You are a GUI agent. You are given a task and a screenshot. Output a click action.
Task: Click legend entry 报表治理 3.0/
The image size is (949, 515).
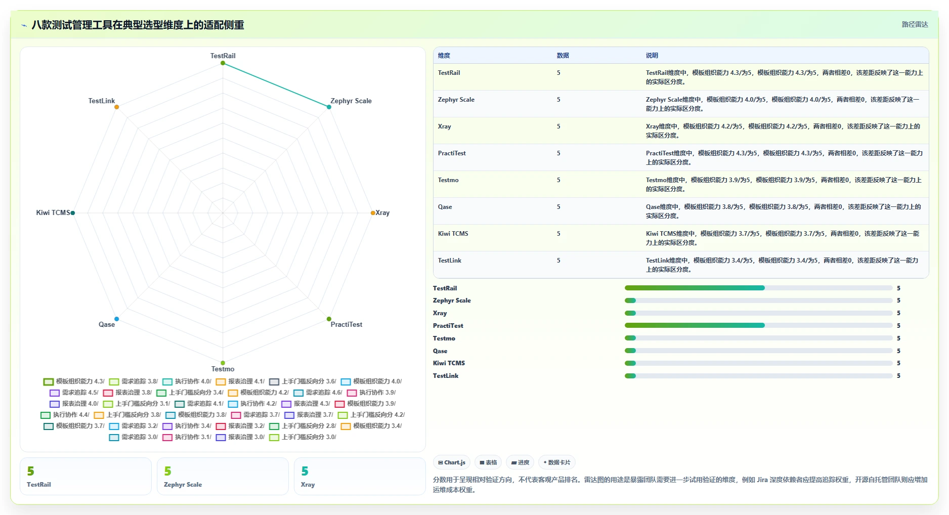click(x=240, y=437)
